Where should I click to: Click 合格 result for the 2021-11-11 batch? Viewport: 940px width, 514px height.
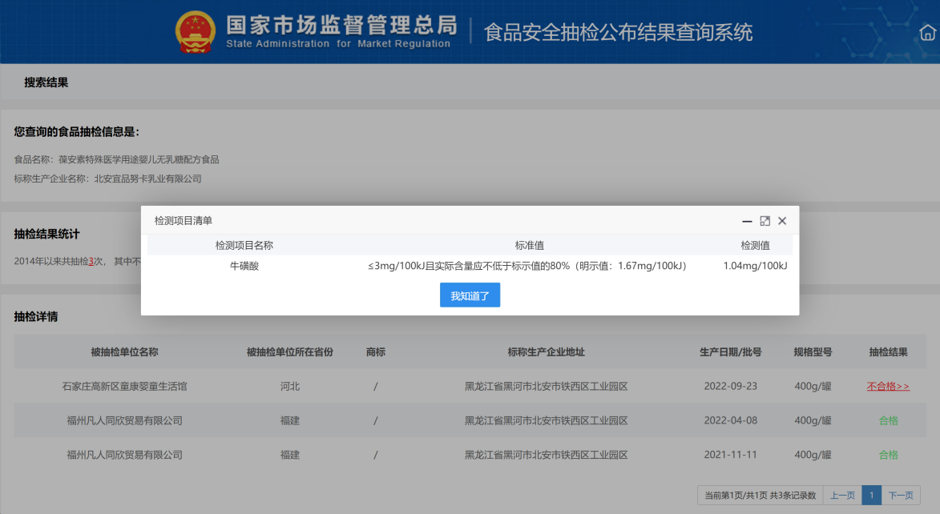tap(888, 455)
